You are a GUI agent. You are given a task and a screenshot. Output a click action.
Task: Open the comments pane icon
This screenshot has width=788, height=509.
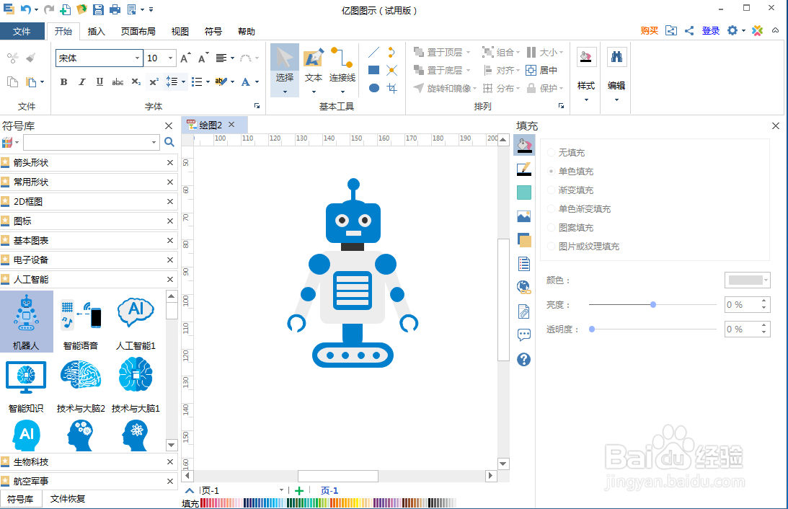(x=523, y=335)
